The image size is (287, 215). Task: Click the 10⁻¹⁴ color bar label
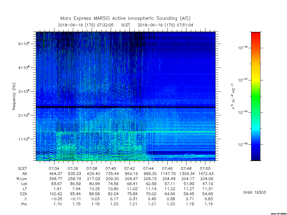pyautogui.click(x=243, y=112)
